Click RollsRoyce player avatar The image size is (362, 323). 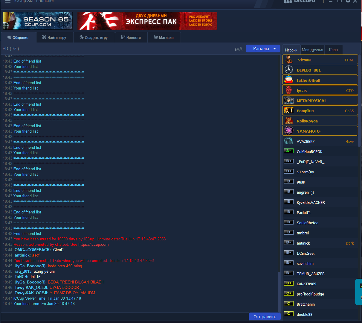(x=289, y=121)
